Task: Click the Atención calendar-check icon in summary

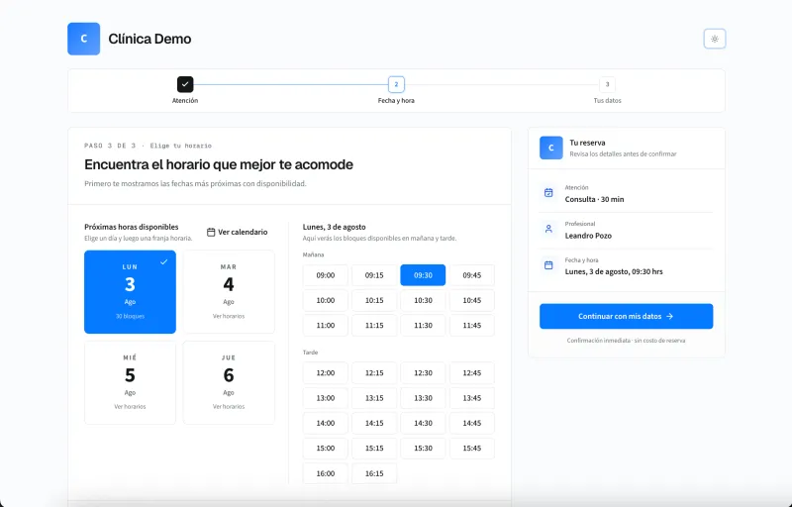Action: click(x=548, y=192)
